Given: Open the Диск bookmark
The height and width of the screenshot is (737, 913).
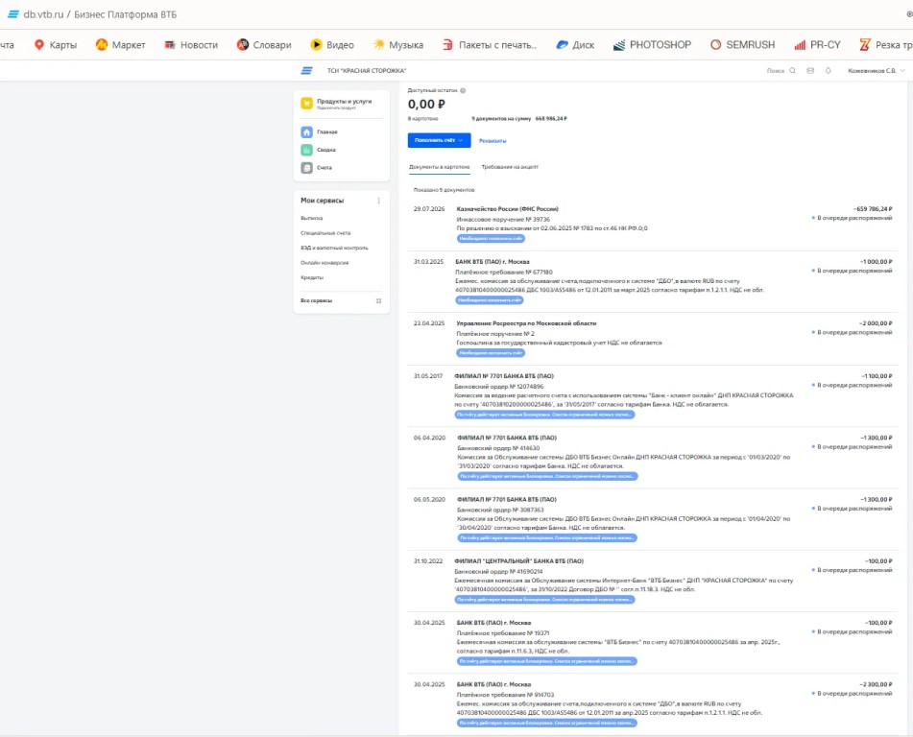Looking at the screenshot, I should (575, 45).
